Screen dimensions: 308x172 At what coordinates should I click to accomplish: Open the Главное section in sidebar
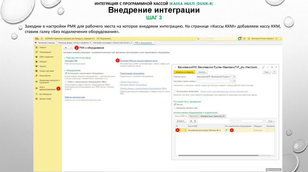pyautogui.click(x=42, y=47)
